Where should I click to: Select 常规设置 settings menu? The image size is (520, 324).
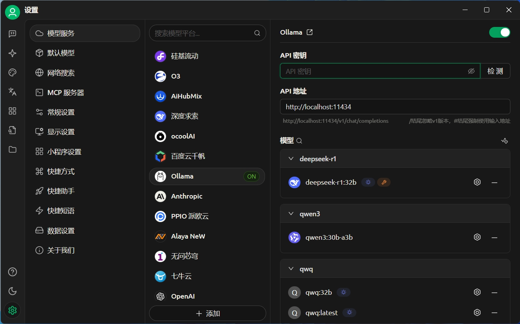[85, 112]
